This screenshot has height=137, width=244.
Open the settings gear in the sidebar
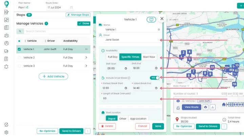[6, 132]
